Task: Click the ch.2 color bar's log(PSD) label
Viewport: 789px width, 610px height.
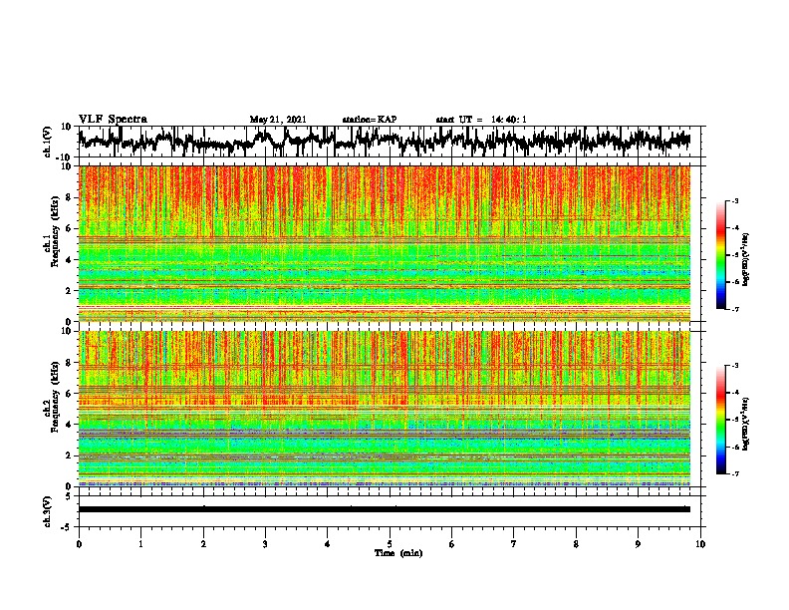Action: 746,424
